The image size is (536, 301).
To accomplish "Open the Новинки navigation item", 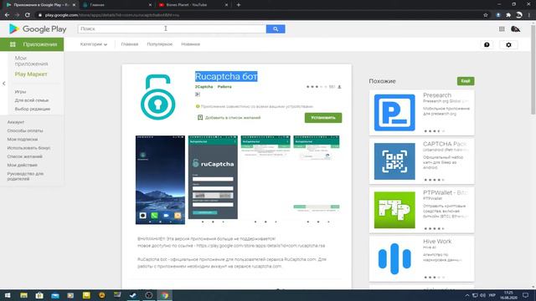I will (x=190, y=44).
